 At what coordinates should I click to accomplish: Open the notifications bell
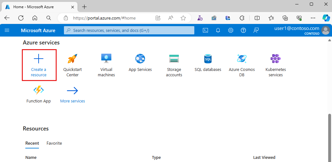(218, 30)
